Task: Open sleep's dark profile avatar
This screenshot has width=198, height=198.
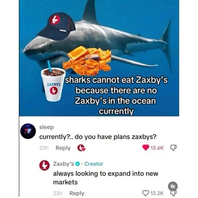Action: [28, 131]
